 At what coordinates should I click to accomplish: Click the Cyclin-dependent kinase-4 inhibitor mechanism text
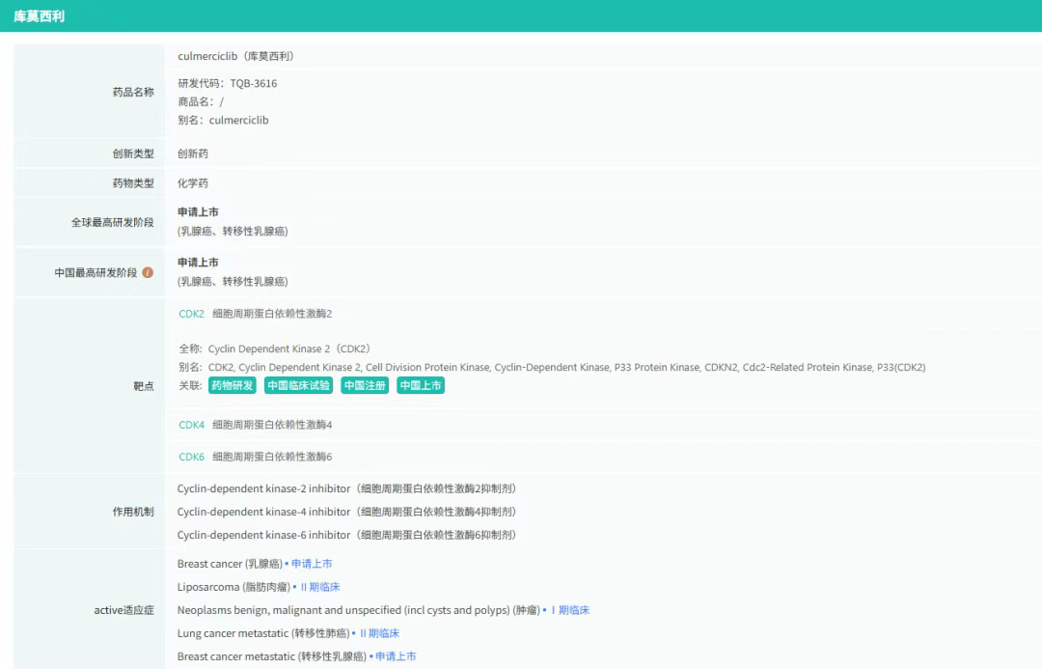tap(263, 512)
